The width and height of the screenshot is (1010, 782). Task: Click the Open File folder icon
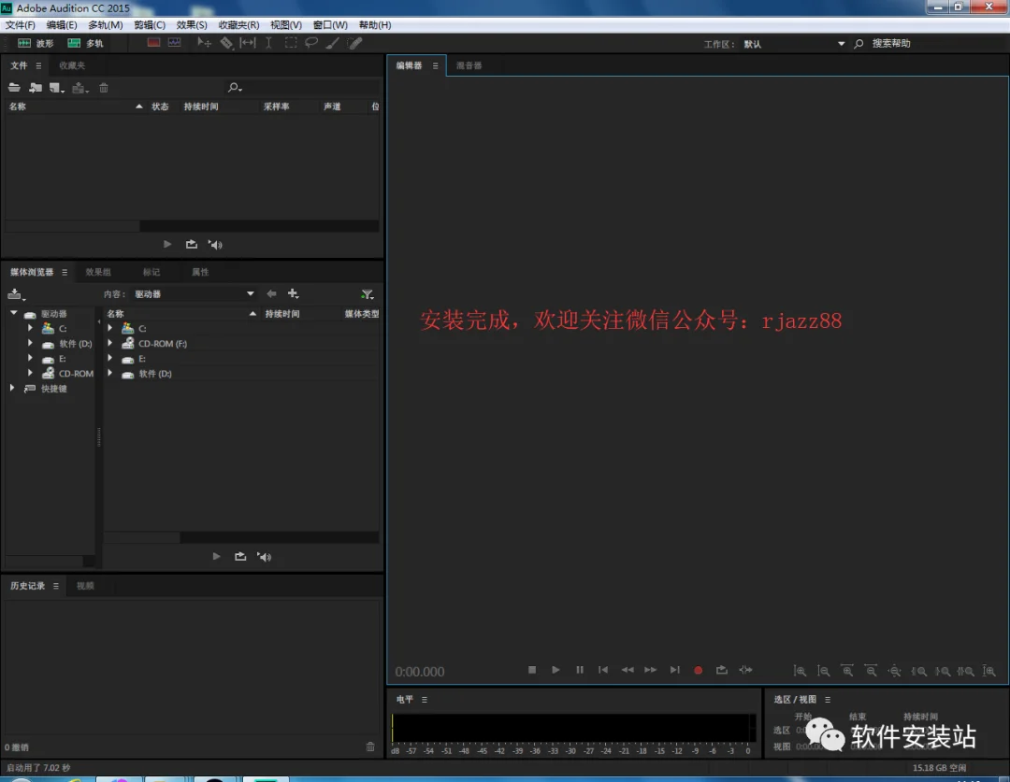click(x=14, y=88)
